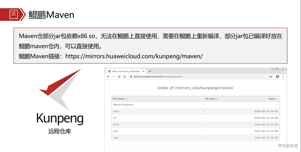Open the 'net/' directory link

coord(116,131)
